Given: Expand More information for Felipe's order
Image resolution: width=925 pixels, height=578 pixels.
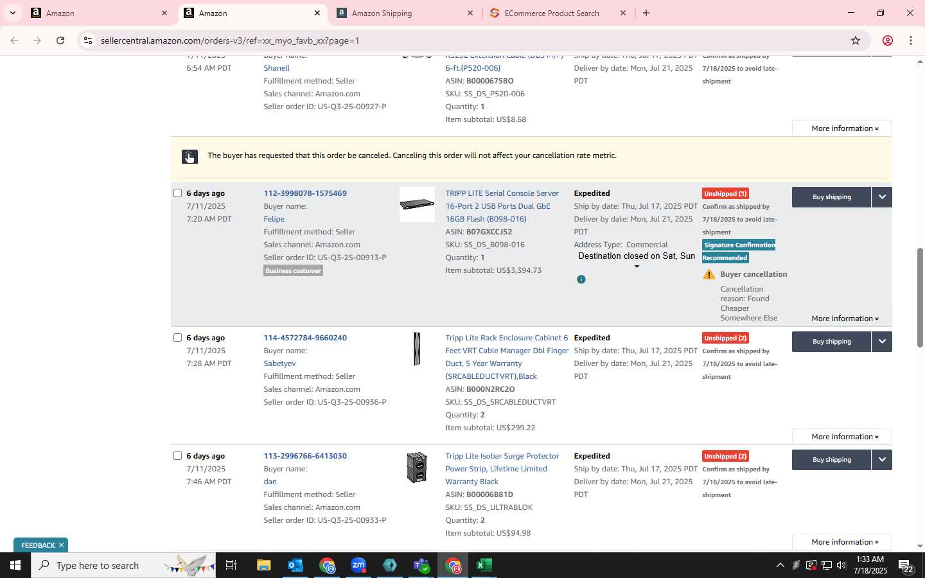Looking at the screenshot, I should click(842, 319).
